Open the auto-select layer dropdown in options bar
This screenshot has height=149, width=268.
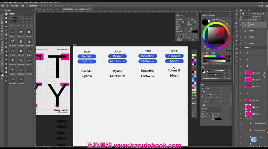pos(23,6)
